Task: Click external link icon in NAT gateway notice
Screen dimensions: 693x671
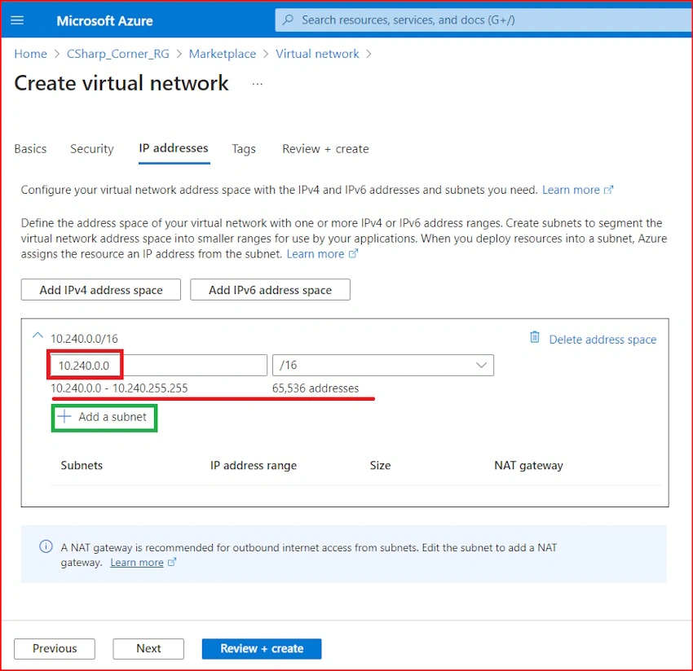Action: (x=172, y=562)
